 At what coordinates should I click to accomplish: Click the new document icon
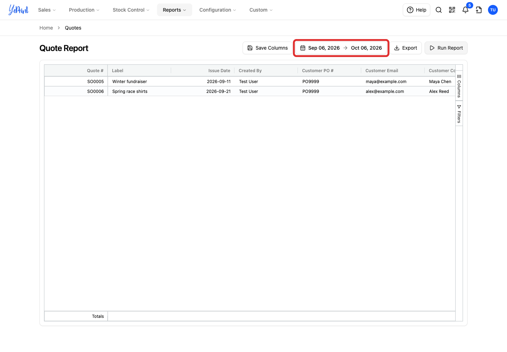pyautogui.click(x=479, y=10)
